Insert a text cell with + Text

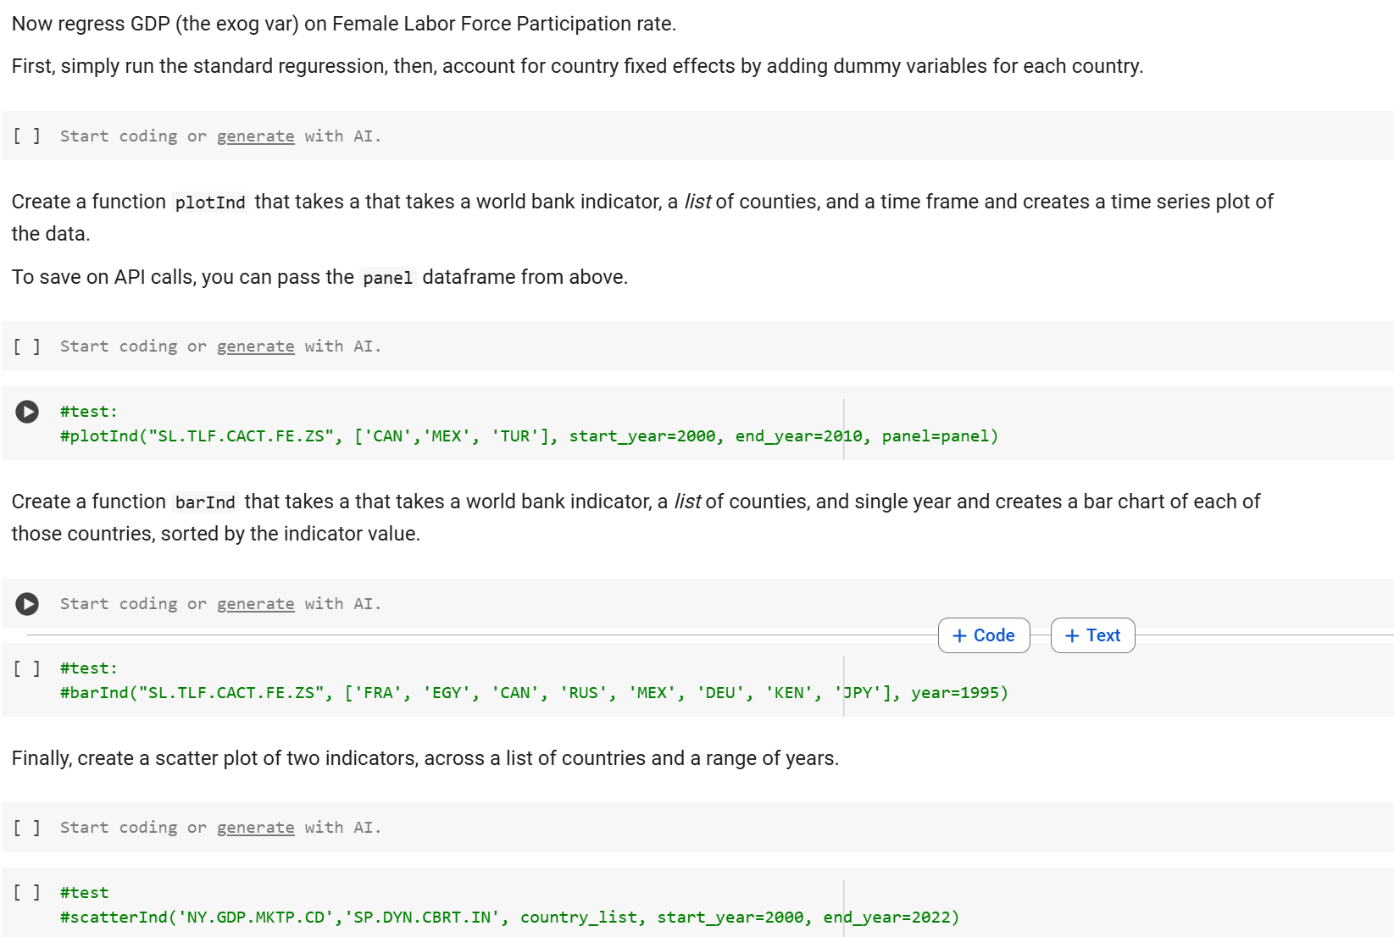tap(1092, 635)
